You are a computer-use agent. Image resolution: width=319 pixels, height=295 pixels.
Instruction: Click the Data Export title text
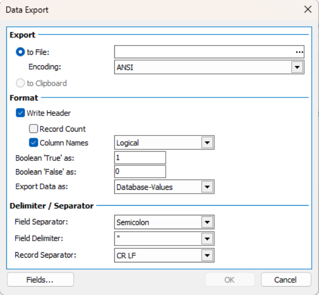pyautogui.click(x=27, y=10)
